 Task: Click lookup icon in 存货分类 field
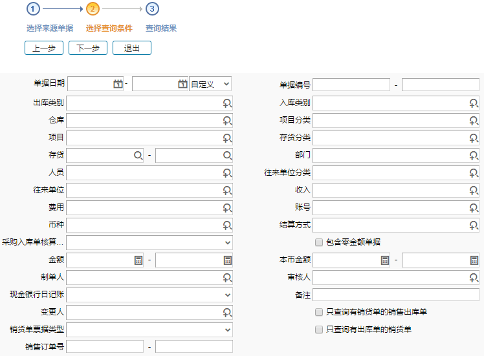click(474, 138)
